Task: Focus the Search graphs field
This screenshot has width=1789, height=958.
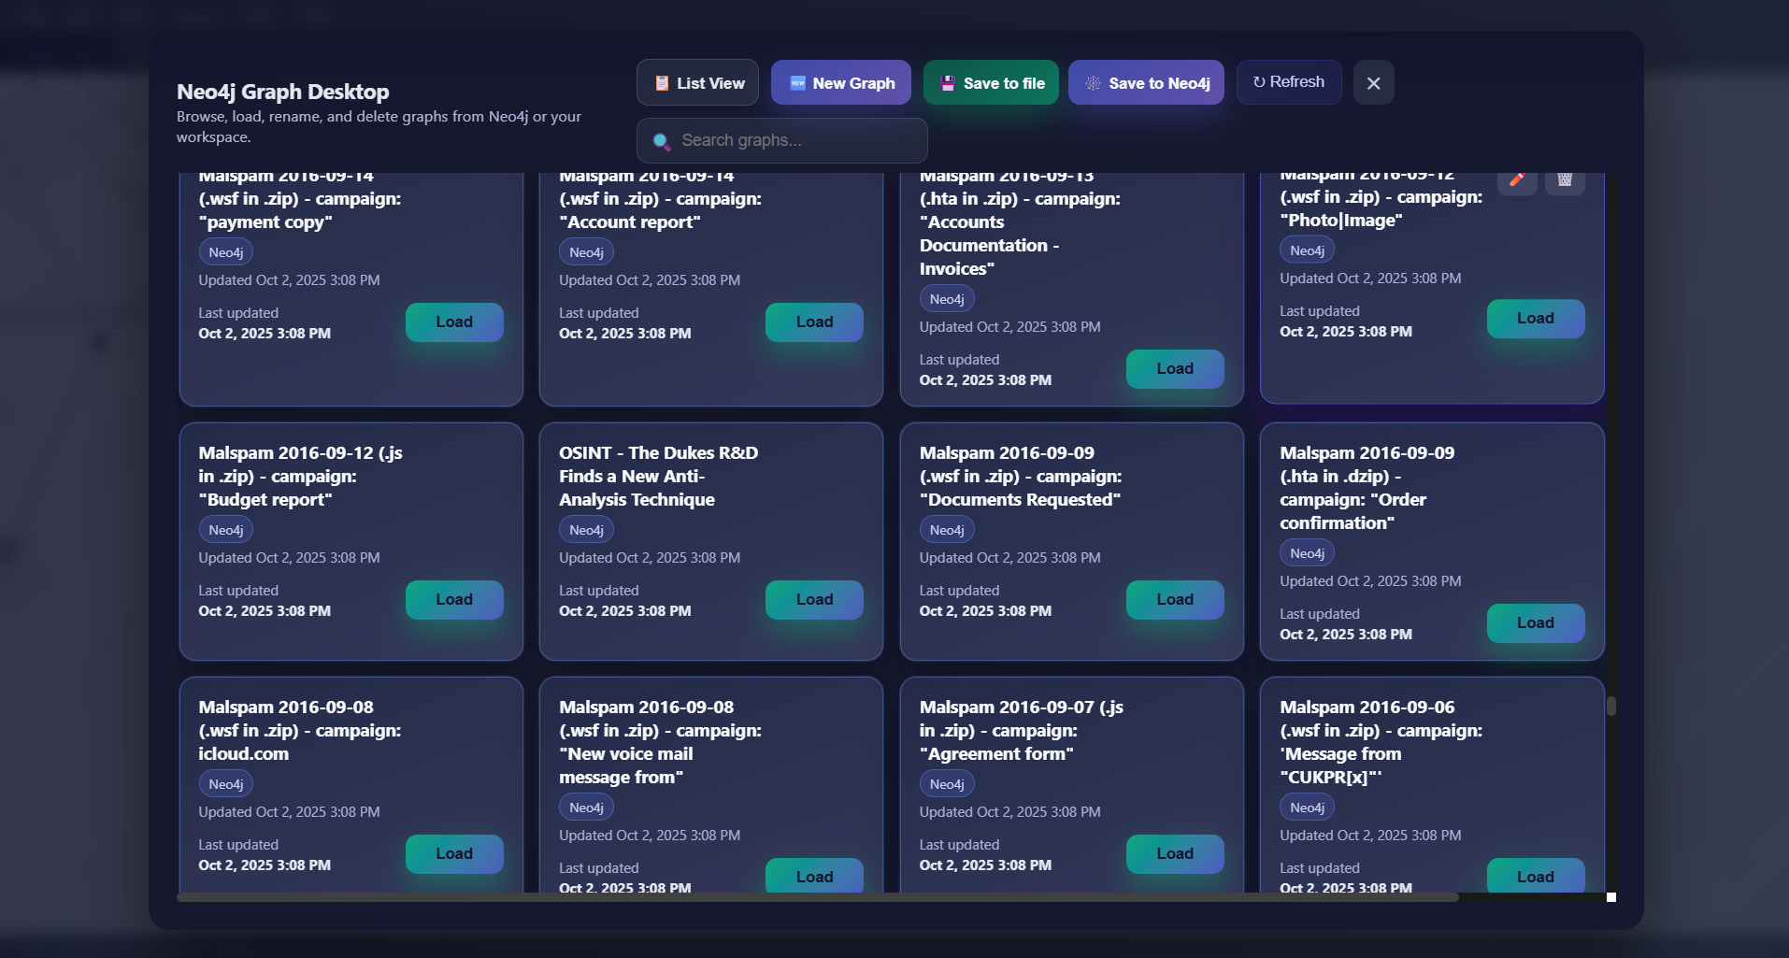Action: 782,140
